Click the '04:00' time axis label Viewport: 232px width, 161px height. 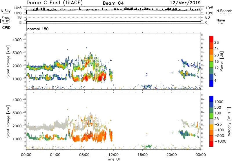[55, 155]
